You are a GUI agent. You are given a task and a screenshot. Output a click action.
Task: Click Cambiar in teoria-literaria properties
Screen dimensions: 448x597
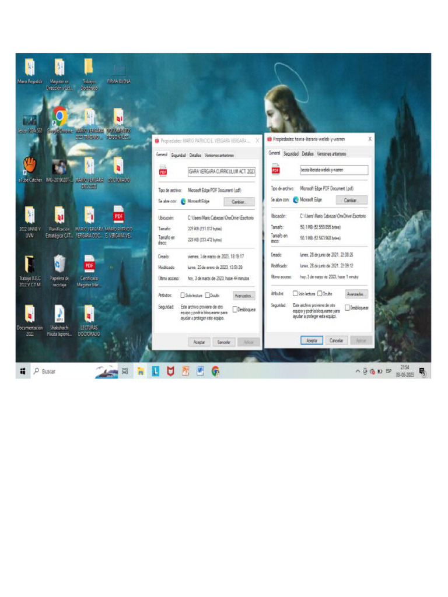351,201
